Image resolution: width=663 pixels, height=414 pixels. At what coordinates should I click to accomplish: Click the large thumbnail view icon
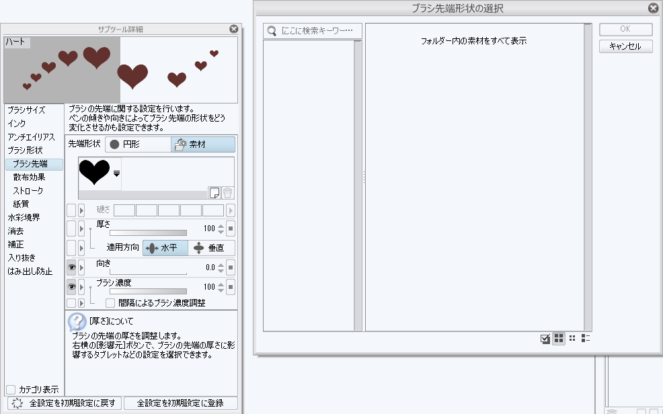tap(559, 338)
